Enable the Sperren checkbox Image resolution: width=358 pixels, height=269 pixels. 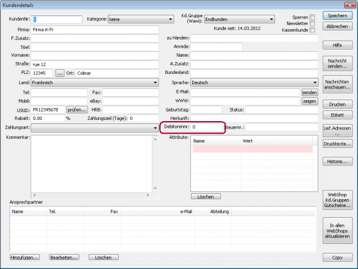click(313, 18)
